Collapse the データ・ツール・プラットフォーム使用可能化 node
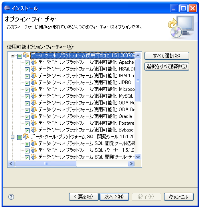 pos(13,55)
